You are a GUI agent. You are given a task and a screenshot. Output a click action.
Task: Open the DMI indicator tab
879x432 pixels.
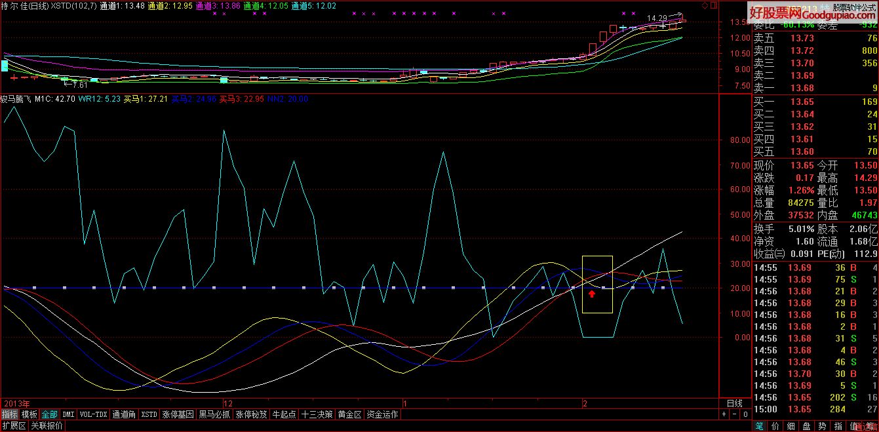click(68, 414)
